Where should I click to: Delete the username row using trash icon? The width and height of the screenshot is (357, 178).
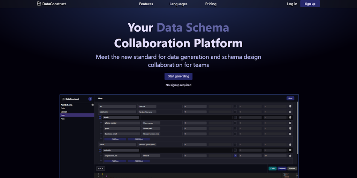coord(290,112)
